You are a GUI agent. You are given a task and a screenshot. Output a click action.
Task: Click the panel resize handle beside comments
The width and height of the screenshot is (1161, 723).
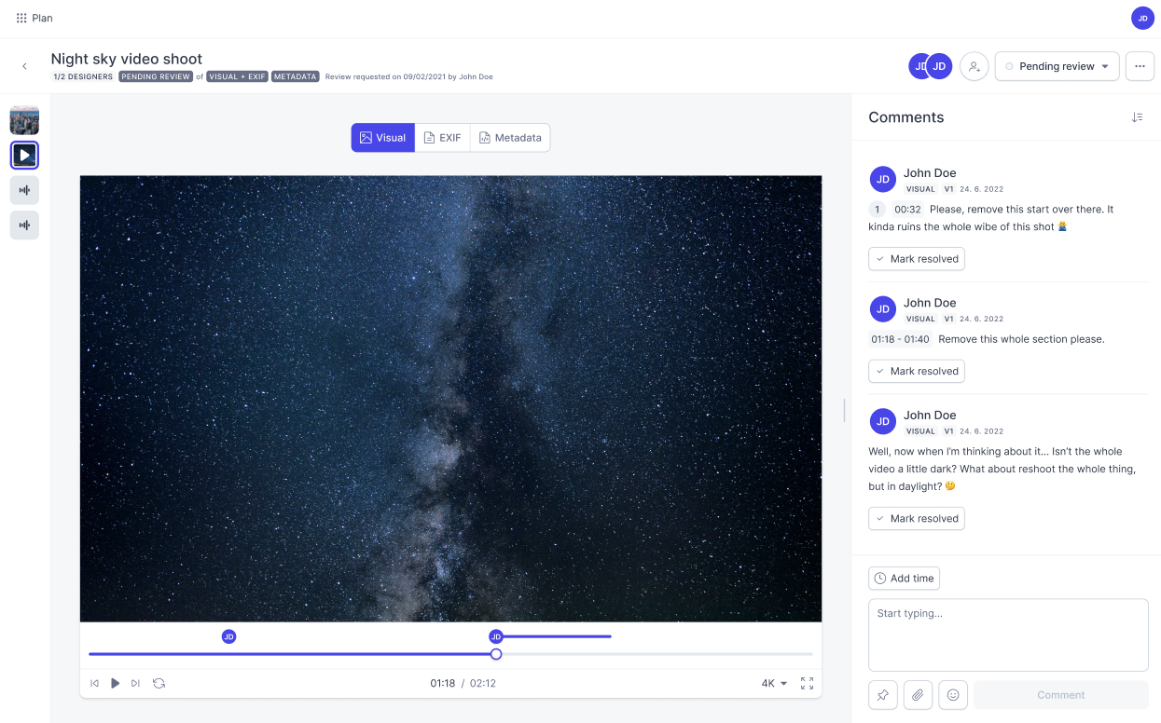844,410
